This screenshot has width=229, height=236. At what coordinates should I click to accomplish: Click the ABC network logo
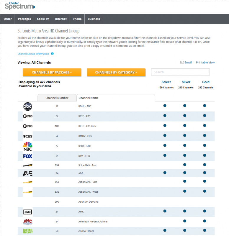(27, 106)
